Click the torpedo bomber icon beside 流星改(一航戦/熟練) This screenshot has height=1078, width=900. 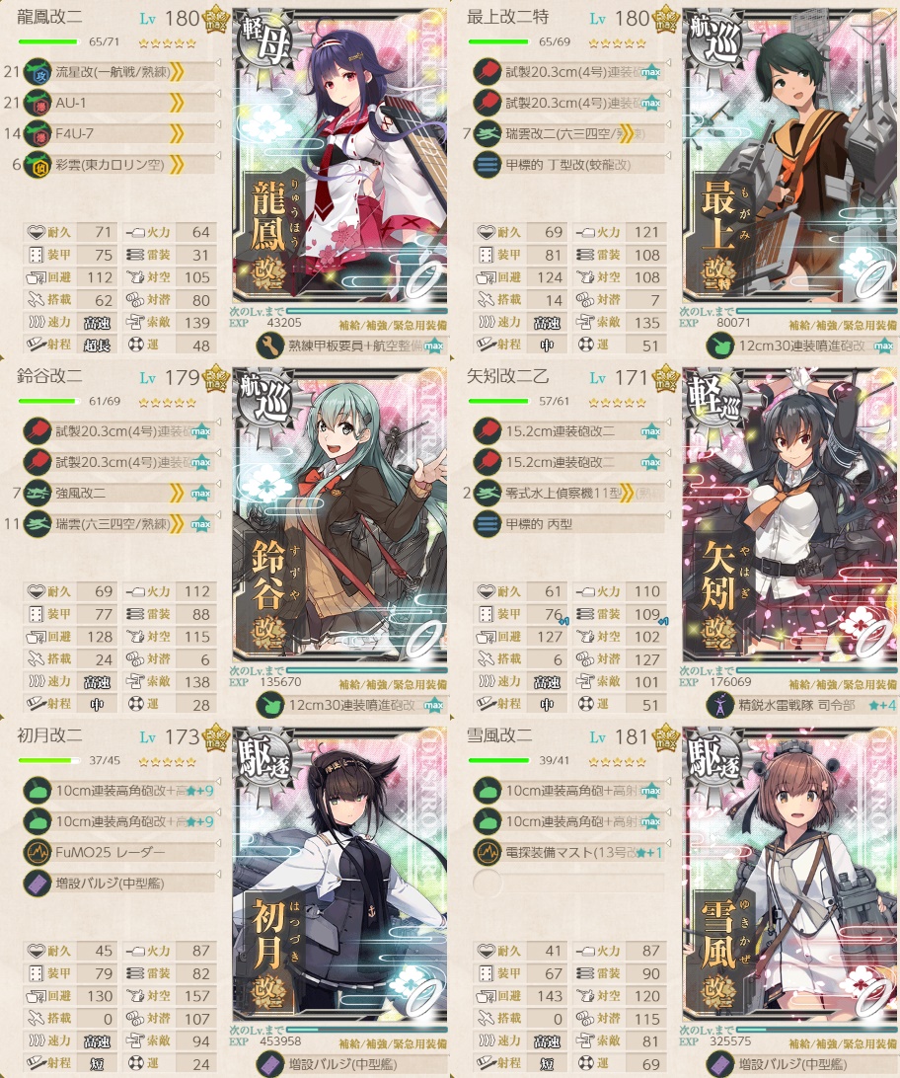tap(37, 72)
